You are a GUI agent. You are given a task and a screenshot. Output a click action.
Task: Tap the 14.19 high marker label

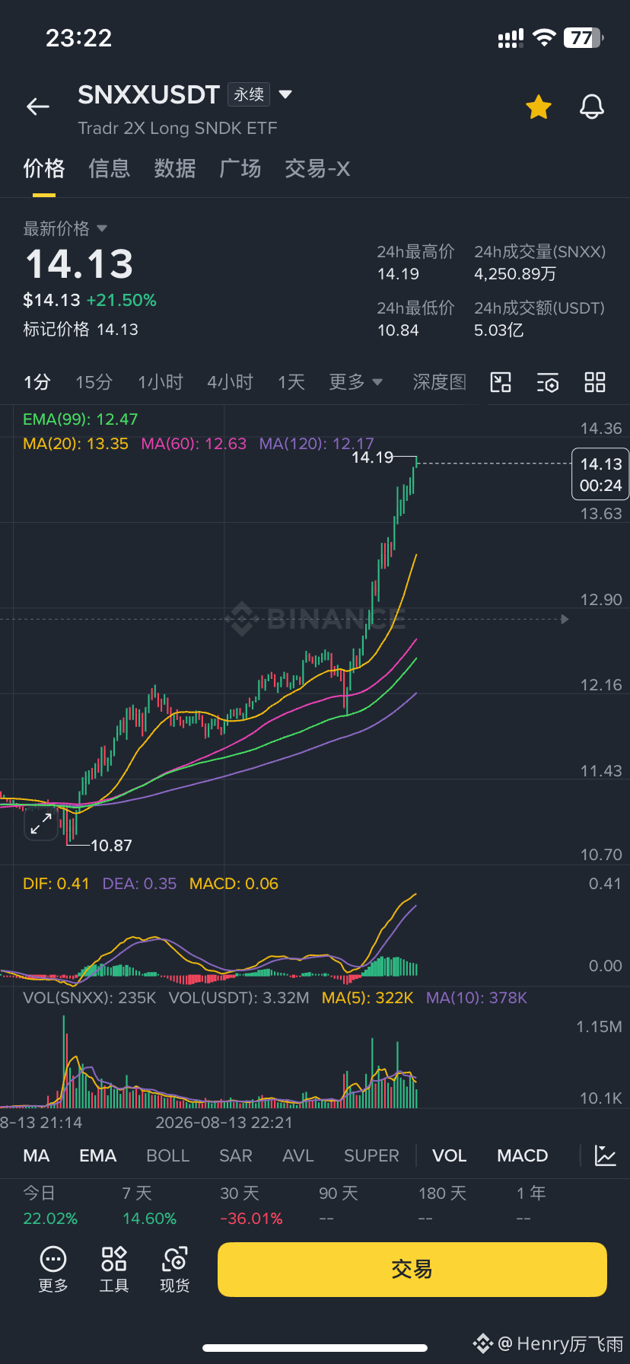coord(373,457)
